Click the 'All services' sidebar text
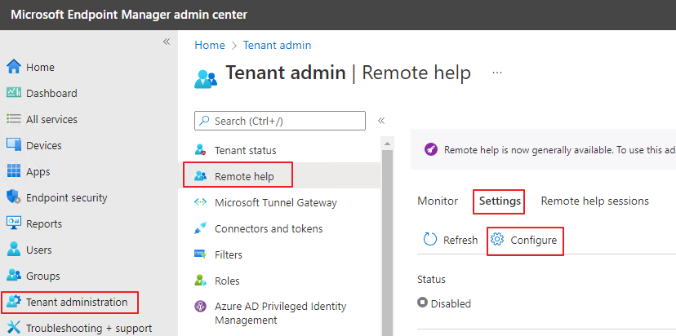Screen dimensions: 676x336 tap(51, 119)
